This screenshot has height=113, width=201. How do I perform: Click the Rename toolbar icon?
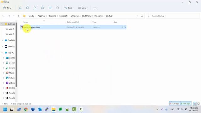click(42, 8)
